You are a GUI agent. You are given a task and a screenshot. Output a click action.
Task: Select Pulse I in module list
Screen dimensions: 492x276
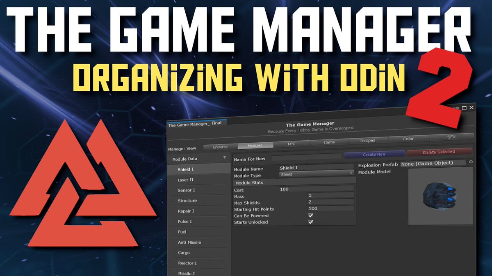[x=200, y=221]
